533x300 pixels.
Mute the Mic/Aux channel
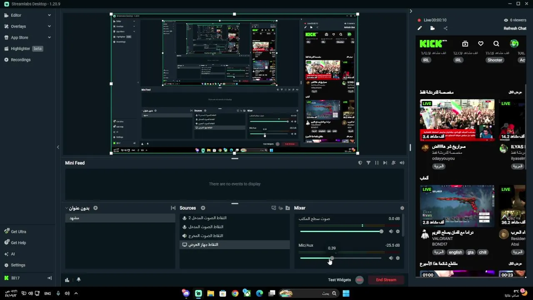click(391, 258)
